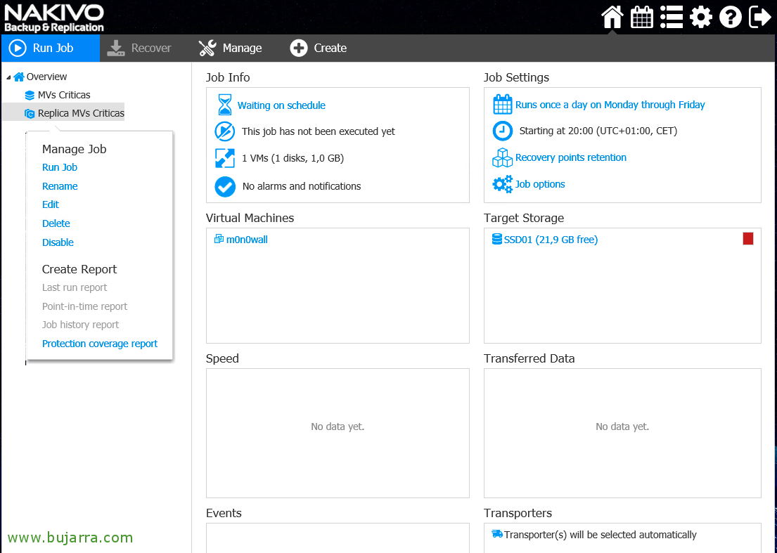
Task: Open the Runs once a day schedule link
Action: pos(610,105)
